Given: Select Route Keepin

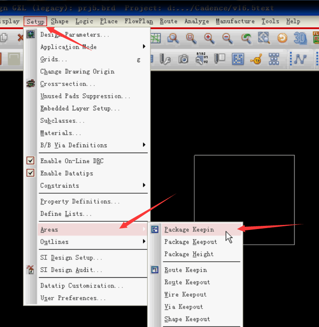Looking at the screenshot, I should pyautogui.click(x=201, y=270).
